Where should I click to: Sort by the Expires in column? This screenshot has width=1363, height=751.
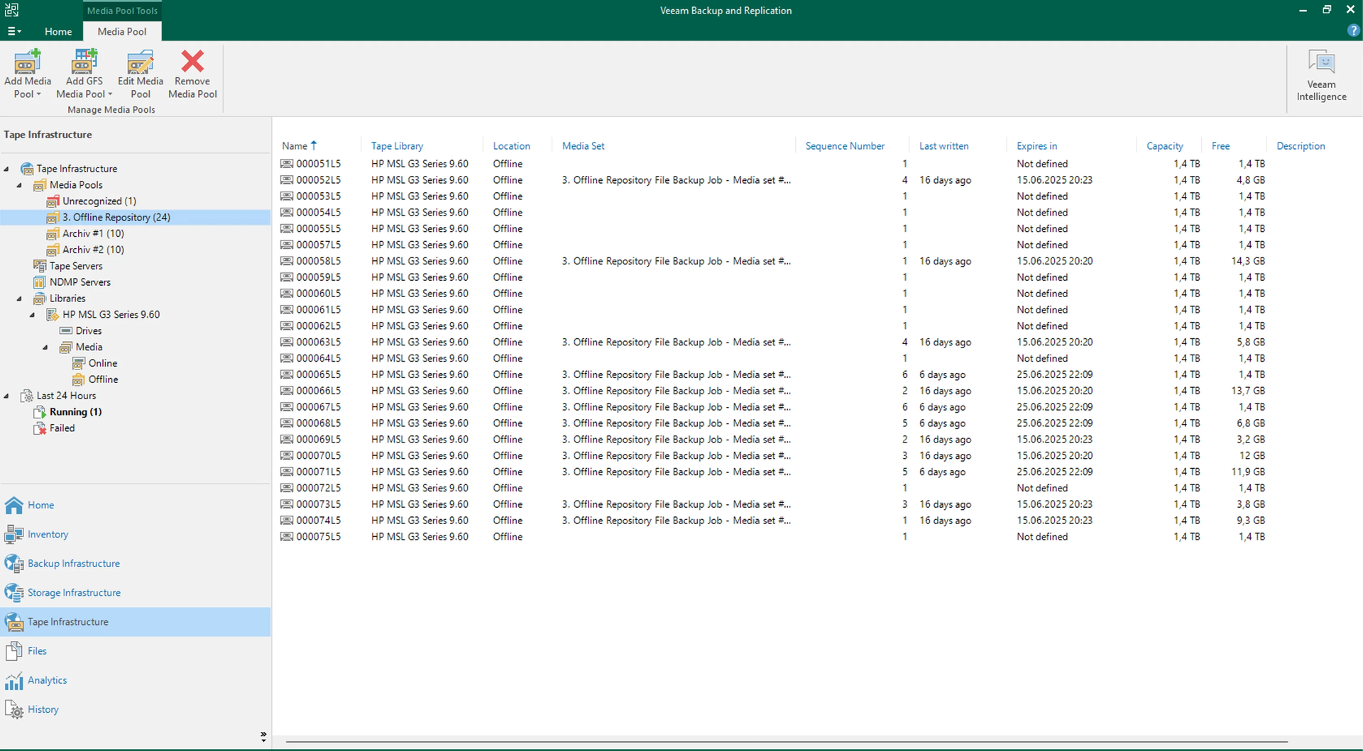tap(1036, 146)
